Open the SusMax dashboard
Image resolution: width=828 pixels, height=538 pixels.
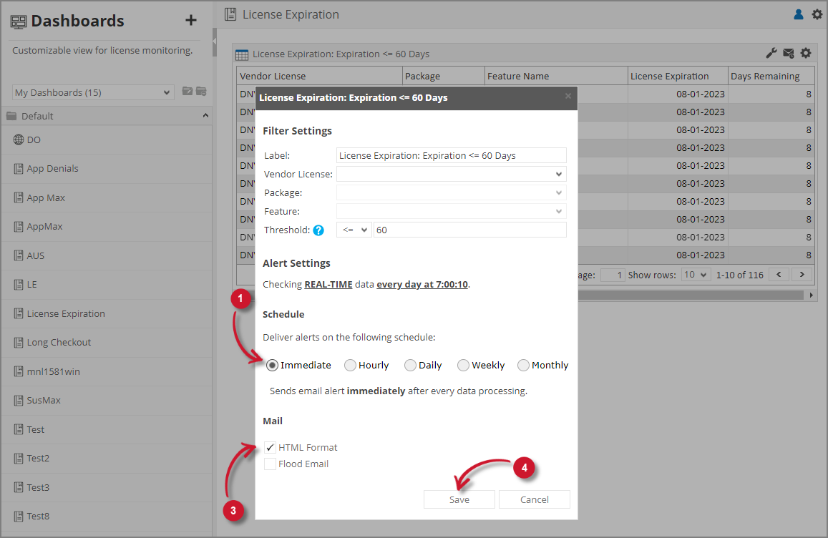pyautogui.click(x=107, y=401)
